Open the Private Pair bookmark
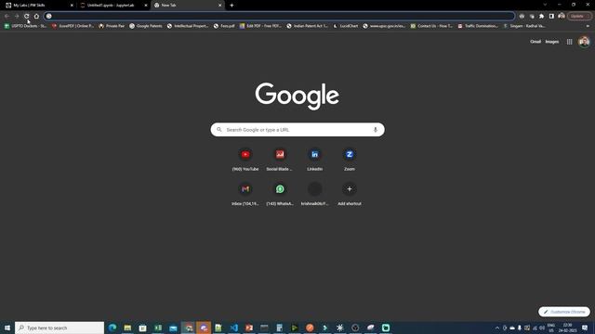 pyautogui.click(x=112, y=26)
